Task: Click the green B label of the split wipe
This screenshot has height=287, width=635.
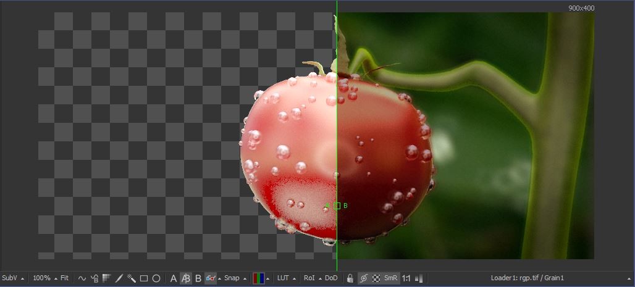Action: pos(345,206)
